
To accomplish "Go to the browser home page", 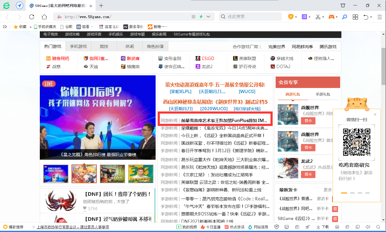I will pyautogui.click(x=44, y=17).
